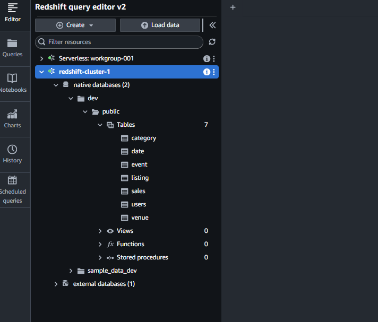The width and height of the screenshot is (378, 322).
Task: Collapse the redshift-cluster-1 node
Action: point(42,72)
